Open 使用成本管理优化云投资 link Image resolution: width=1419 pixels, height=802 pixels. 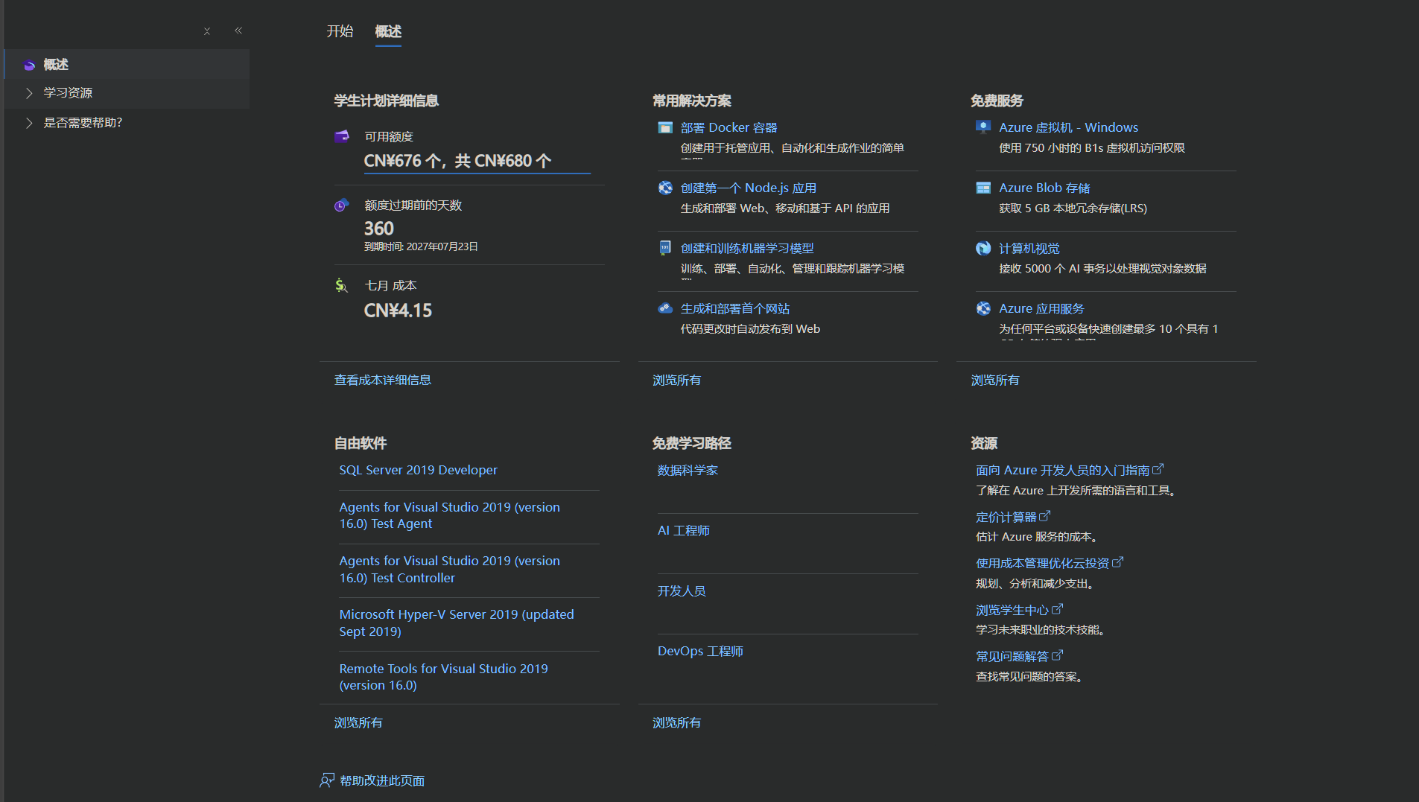click(x=1043, y=563)
